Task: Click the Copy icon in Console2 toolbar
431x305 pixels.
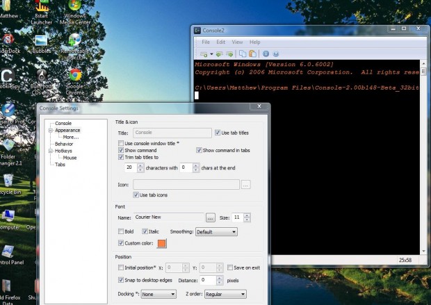Action: tap(242, 54)
